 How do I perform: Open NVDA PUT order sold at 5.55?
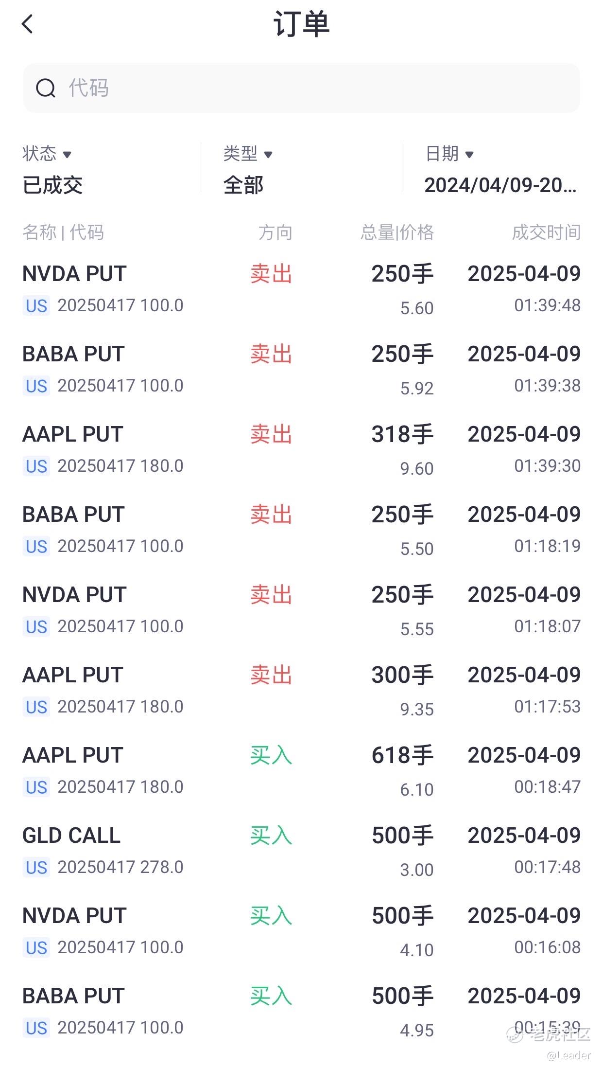click(301, 610)
